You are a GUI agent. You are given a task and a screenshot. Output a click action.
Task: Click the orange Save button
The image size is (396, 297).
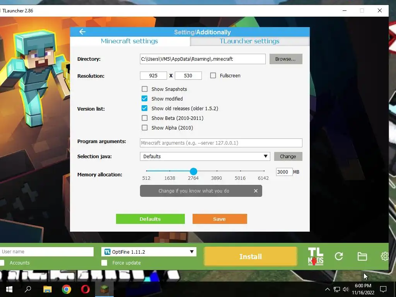[220, 219]
